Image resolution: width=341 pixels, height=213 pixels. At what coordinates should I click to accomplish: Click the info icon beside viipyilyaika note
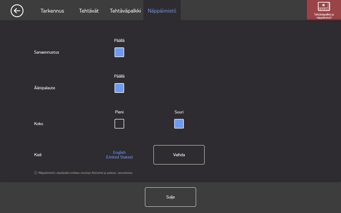(x=36, y=173)
